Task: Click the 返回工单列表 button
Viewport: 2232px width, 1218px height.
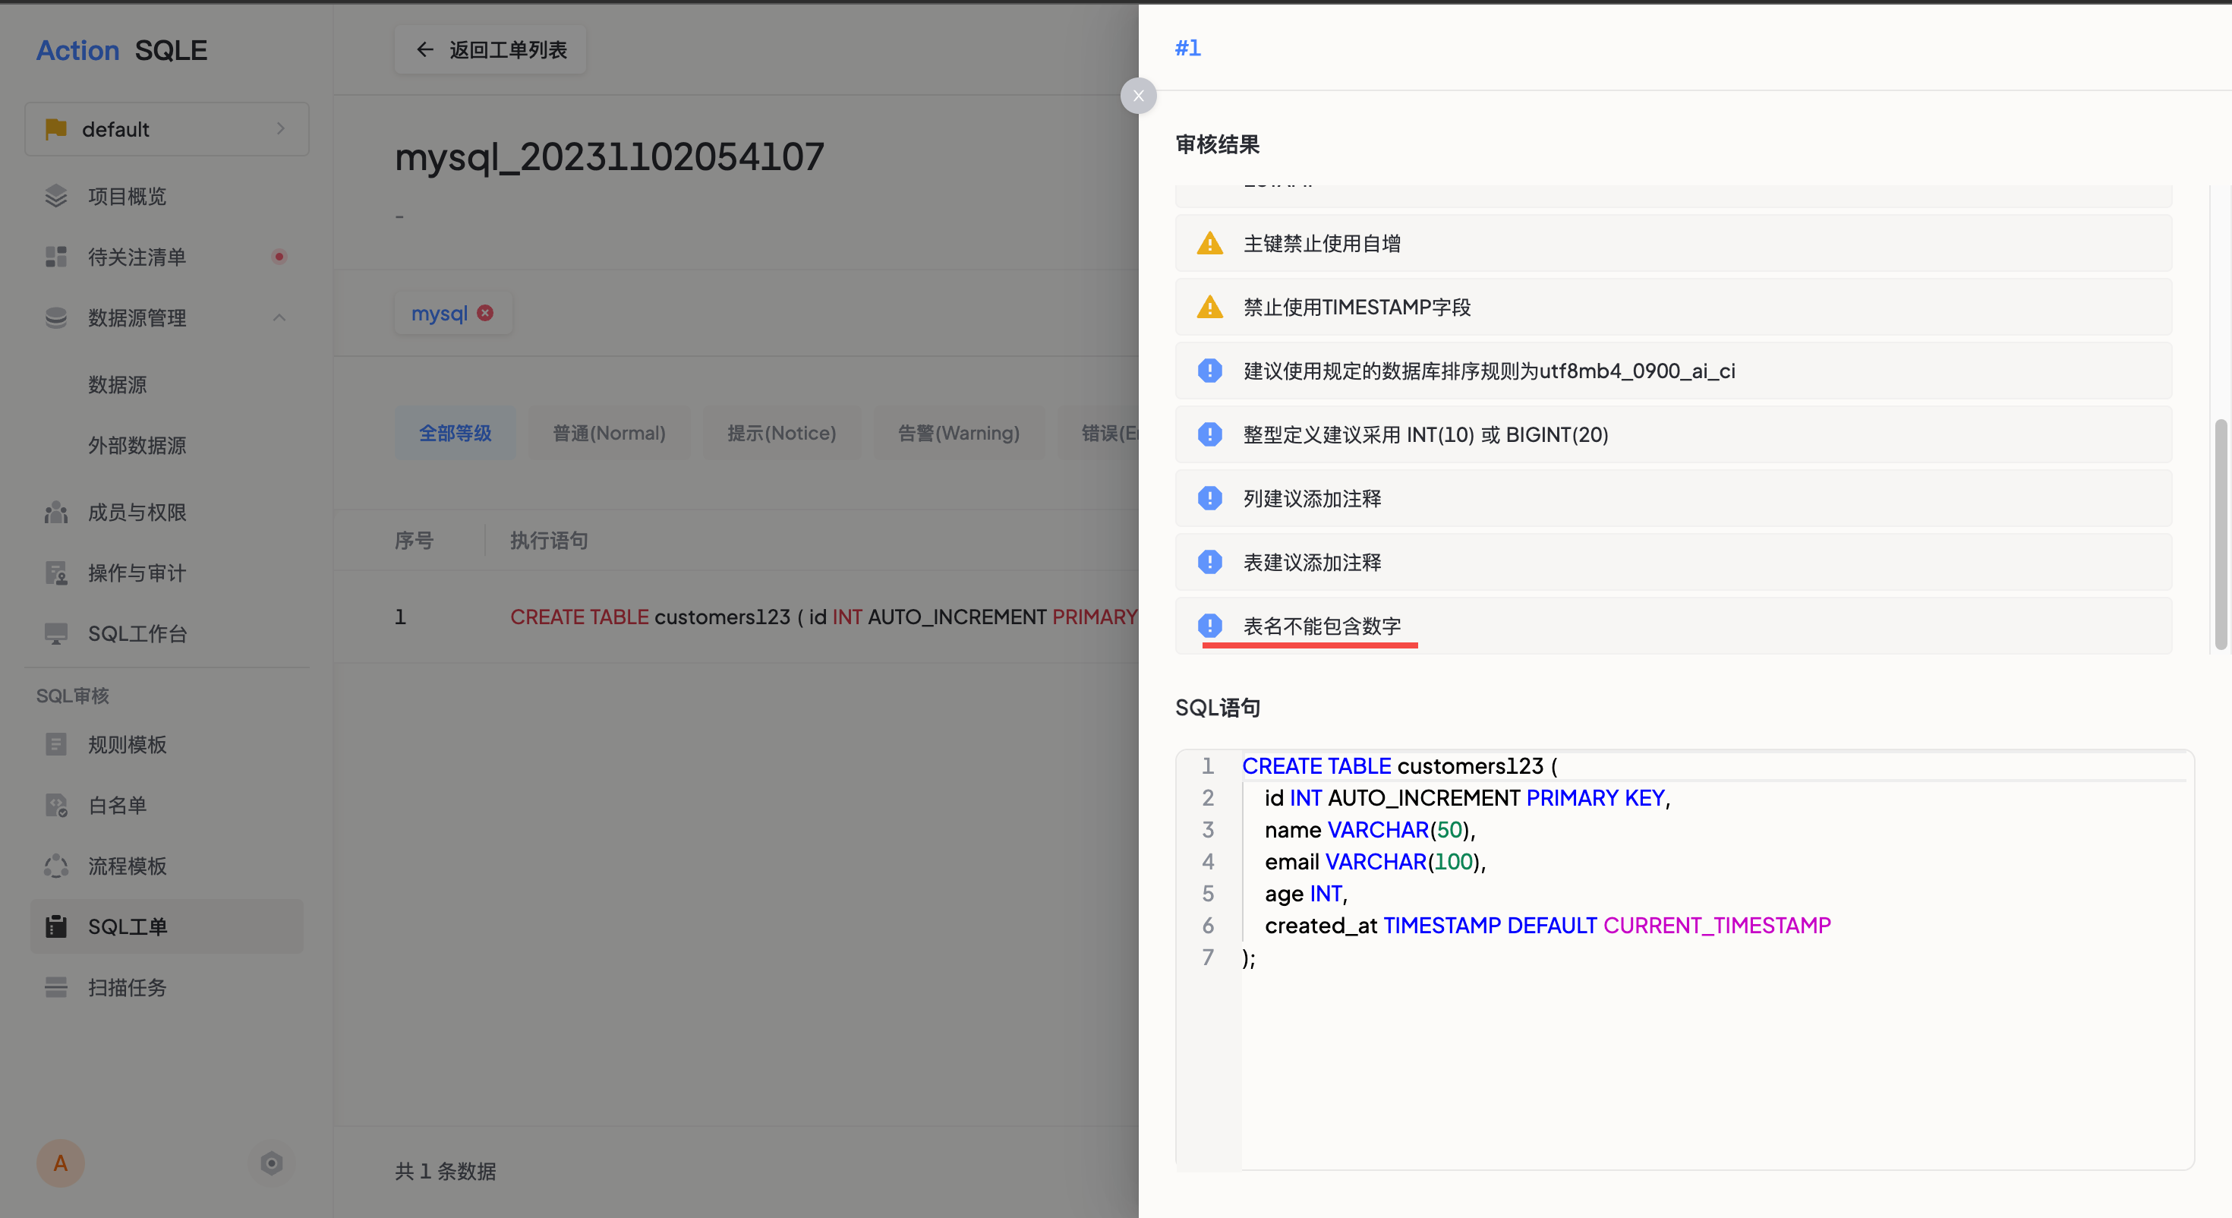Action: 490,49
